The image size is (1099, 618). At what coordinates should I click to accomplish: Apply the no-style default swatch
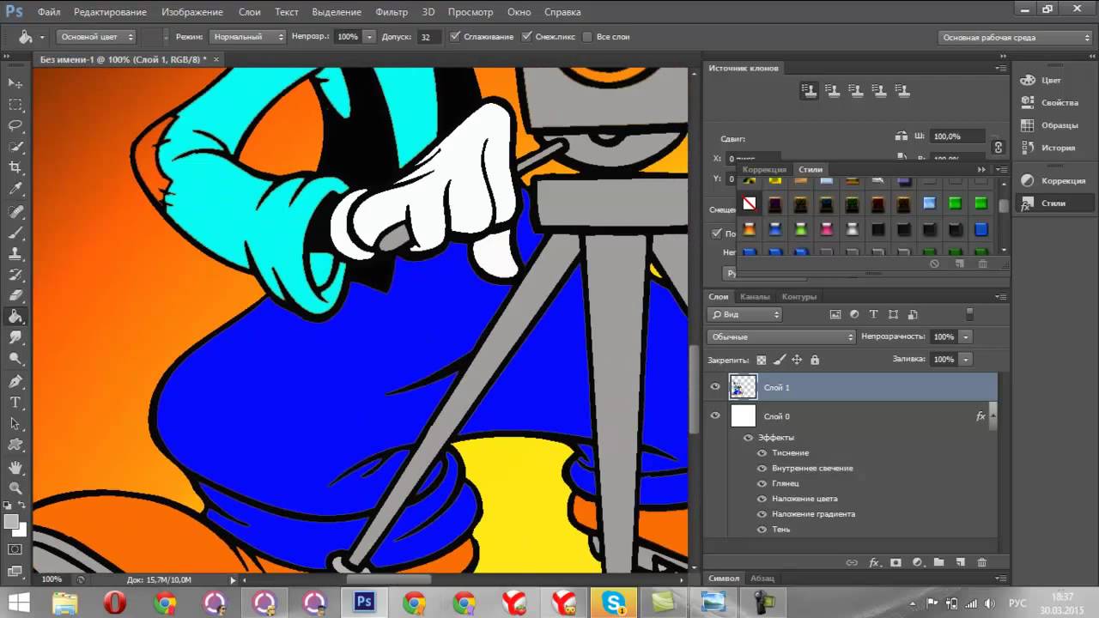pos(750,204)
